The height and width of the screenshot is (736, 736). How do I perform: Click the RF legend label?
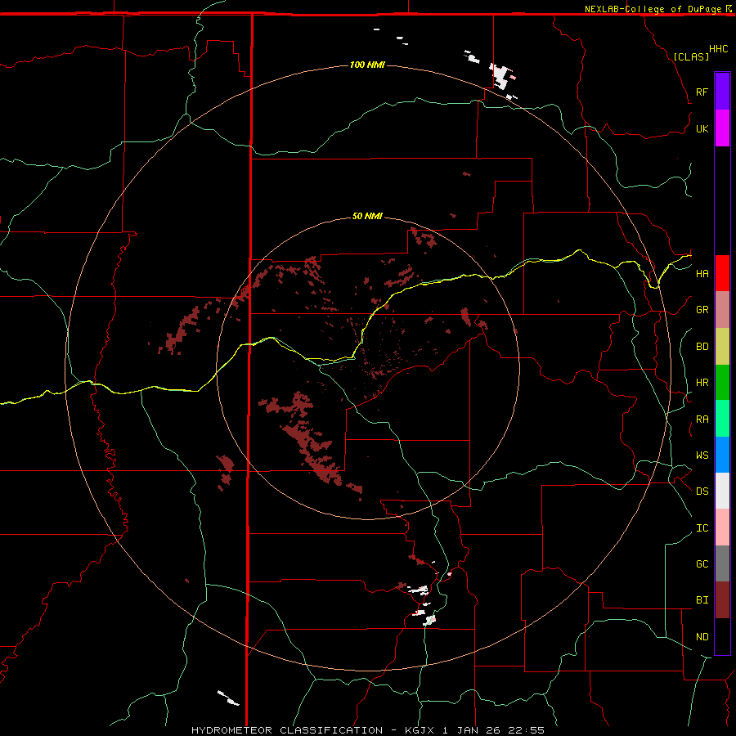(702, 92)
